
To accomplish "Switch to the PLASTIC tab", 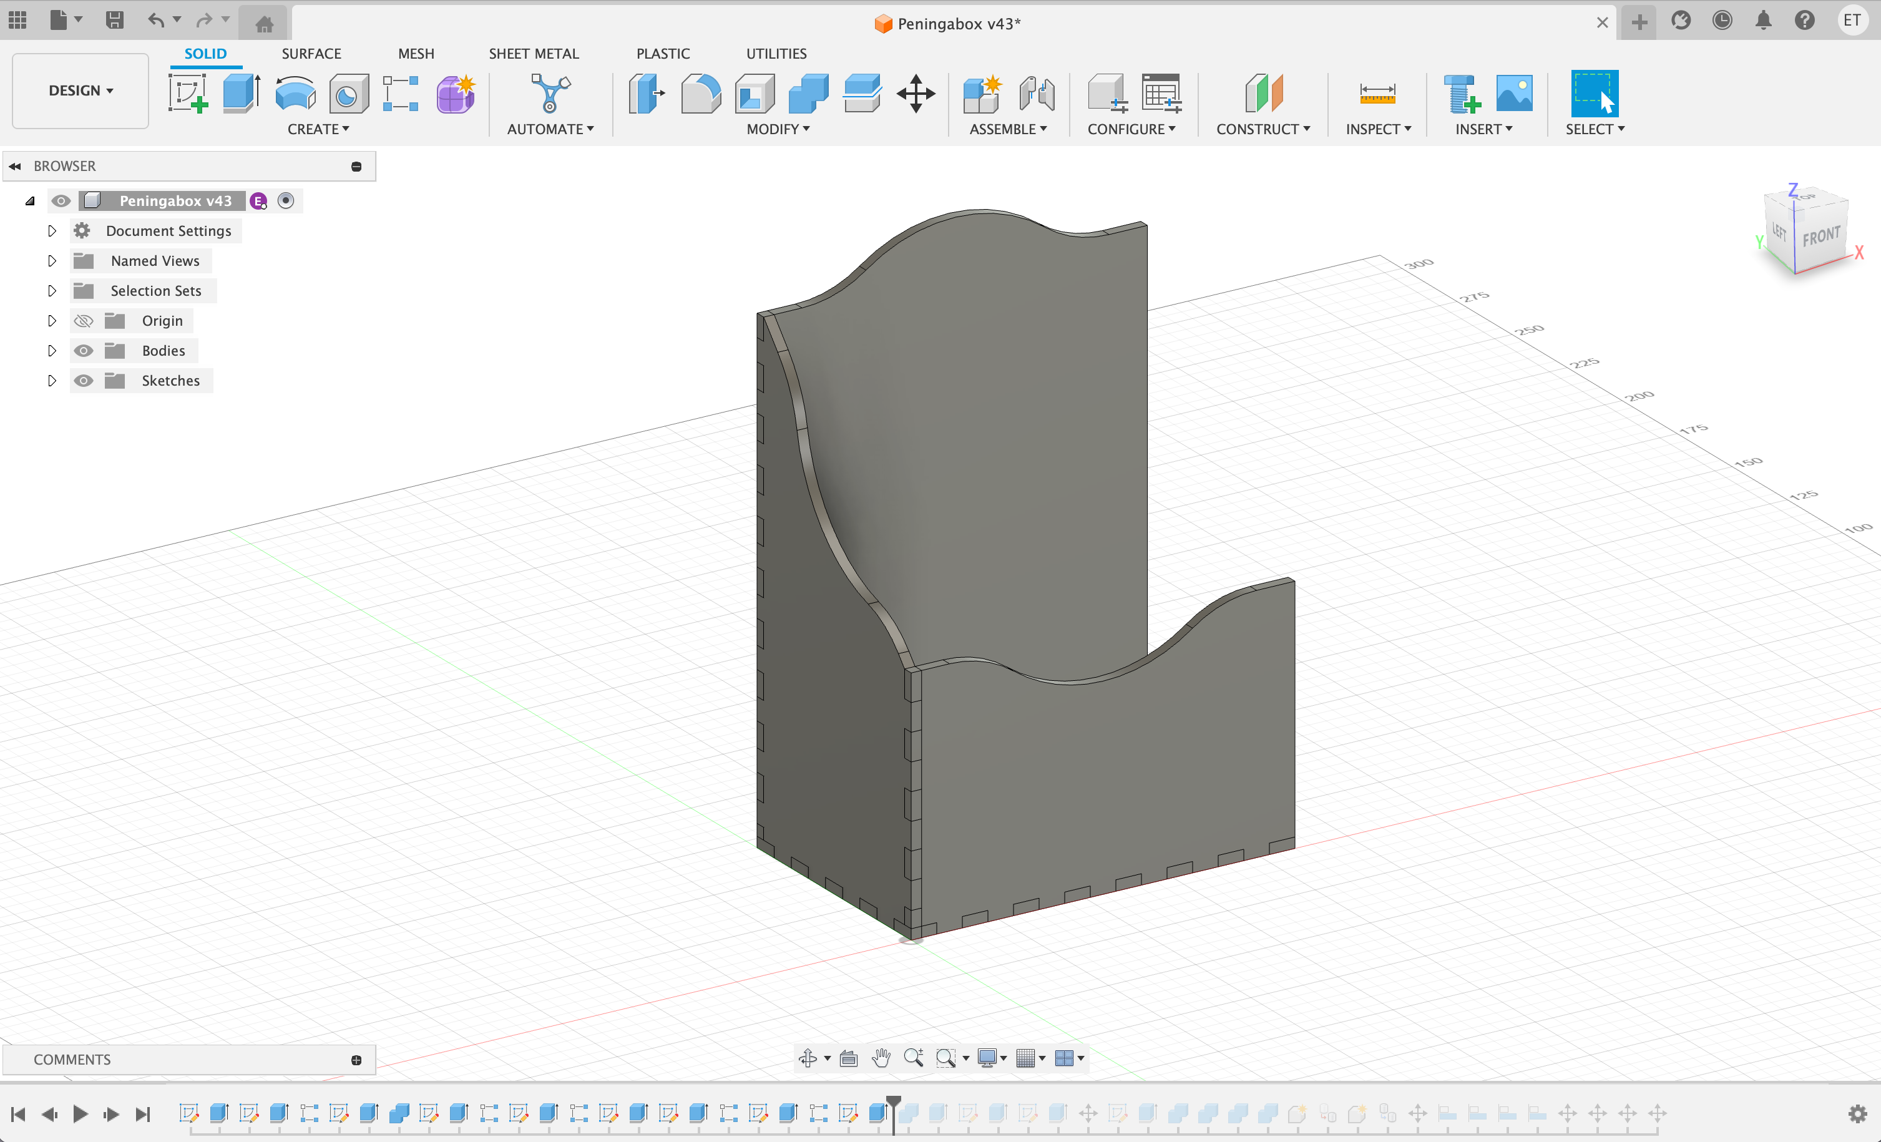I will click(x=663, y=54).
